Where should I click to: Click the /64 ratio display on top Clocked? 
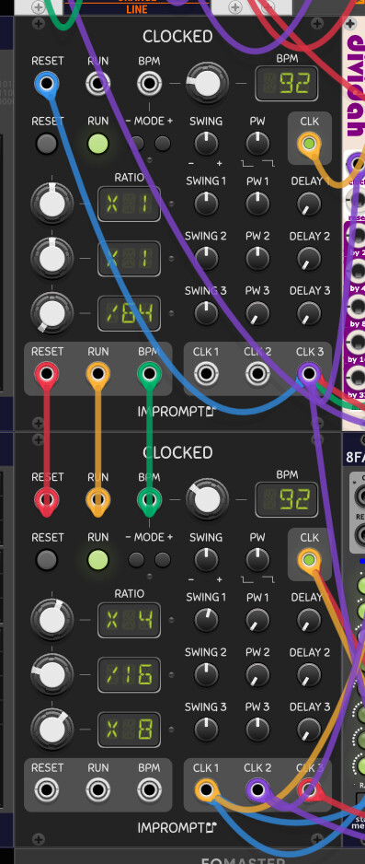click(x=130, y=313)
